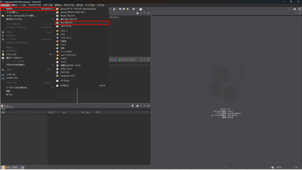
Task: Open プロジェクト(R)... wizard entry
Action: click(x=82, y=26)
